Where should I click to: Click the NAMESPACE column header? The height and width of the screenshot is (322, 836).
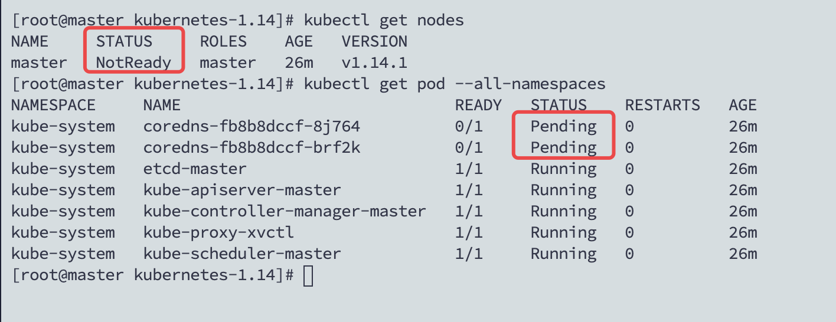53,105
